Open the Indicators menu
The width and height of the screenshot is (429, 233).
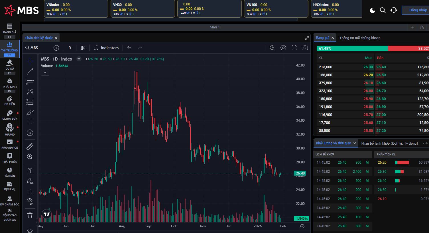[x=106, y=48]
